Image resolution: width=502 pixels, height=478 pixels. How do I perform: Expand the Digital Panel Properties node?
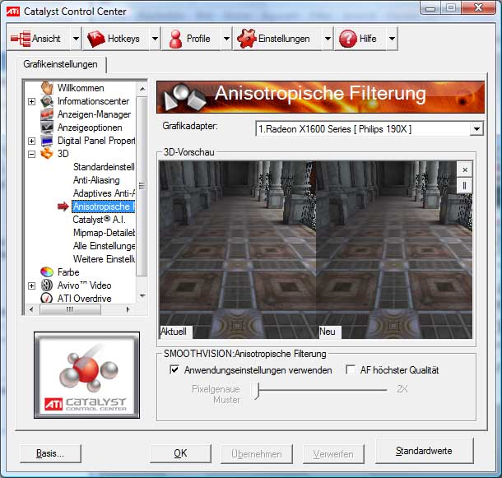click(31, 141)
